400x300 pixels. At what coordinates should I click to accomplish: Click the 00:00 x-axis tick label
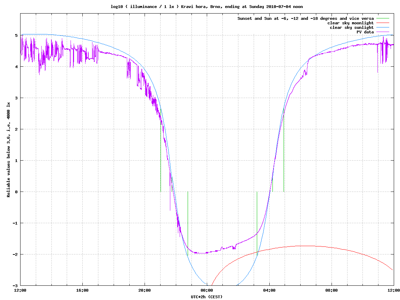click(207, 291)
